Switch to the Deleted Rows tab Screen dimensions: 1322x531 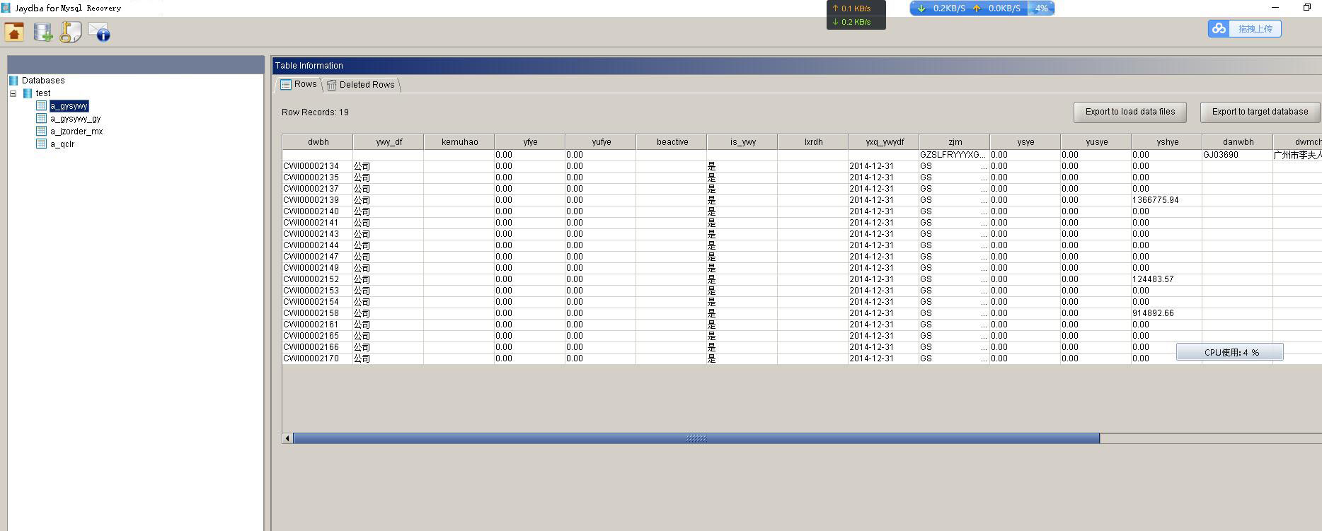[361, 85]
